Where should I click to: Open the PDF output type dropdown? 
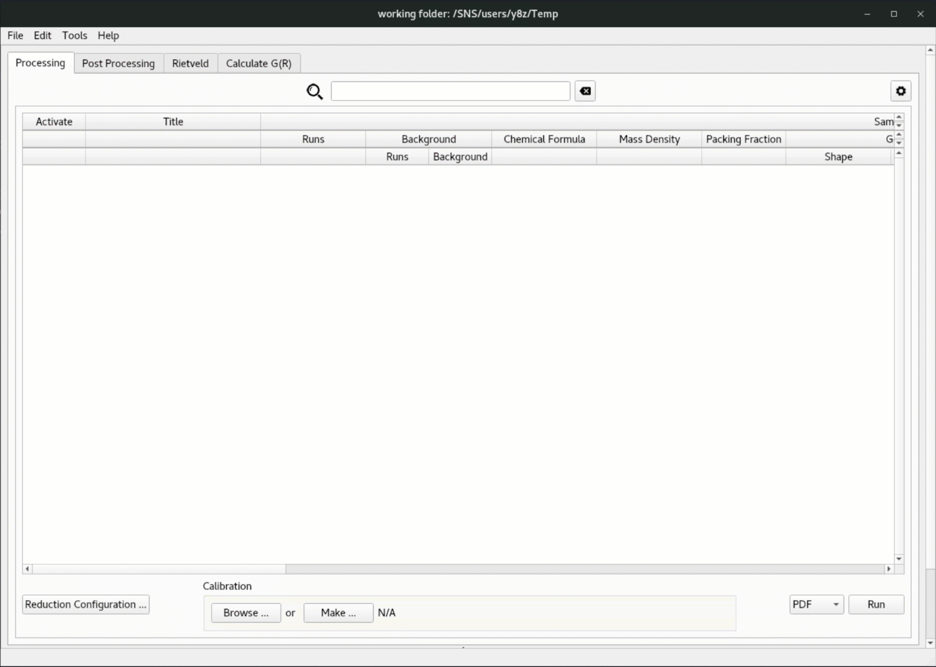(x=816, y=605)
